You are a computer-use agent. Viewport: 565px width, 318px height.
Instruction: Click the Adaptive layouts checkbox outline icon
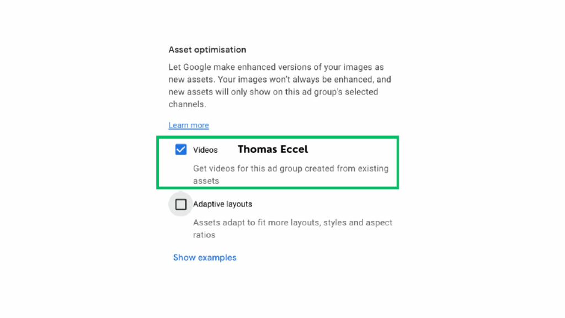click(x=180, y=204)
